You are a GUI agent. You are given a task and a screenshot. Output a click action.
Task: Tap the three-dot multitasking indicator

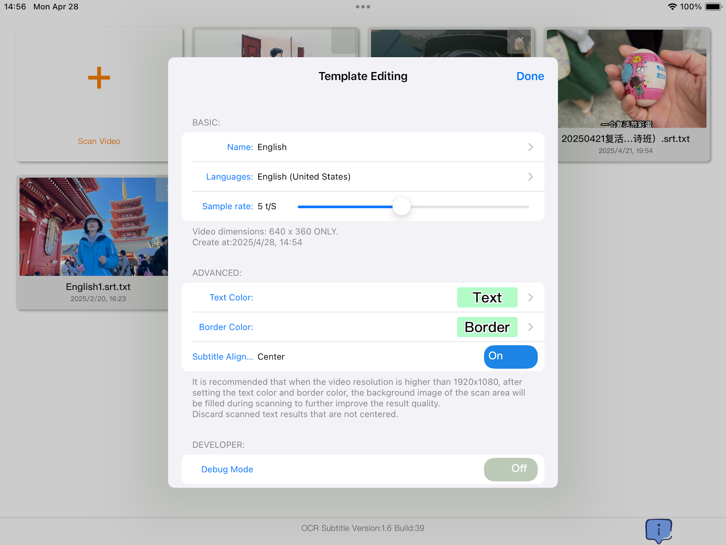click(363, 7)
